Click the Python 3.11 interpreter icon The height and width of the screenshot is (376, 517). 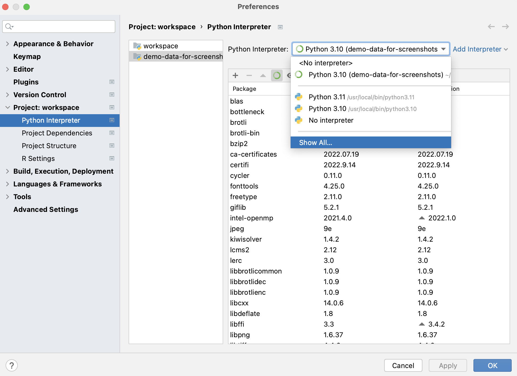click(299, 97)
